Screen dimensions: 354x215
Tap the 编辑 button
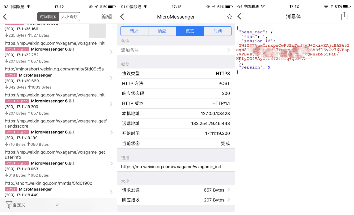pyautogui.click(x=107, y=17)
